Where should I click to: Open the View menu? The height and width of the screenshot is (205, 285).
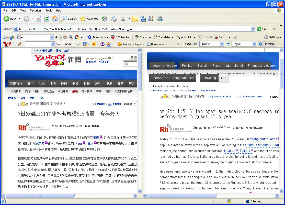pos(23,10)
